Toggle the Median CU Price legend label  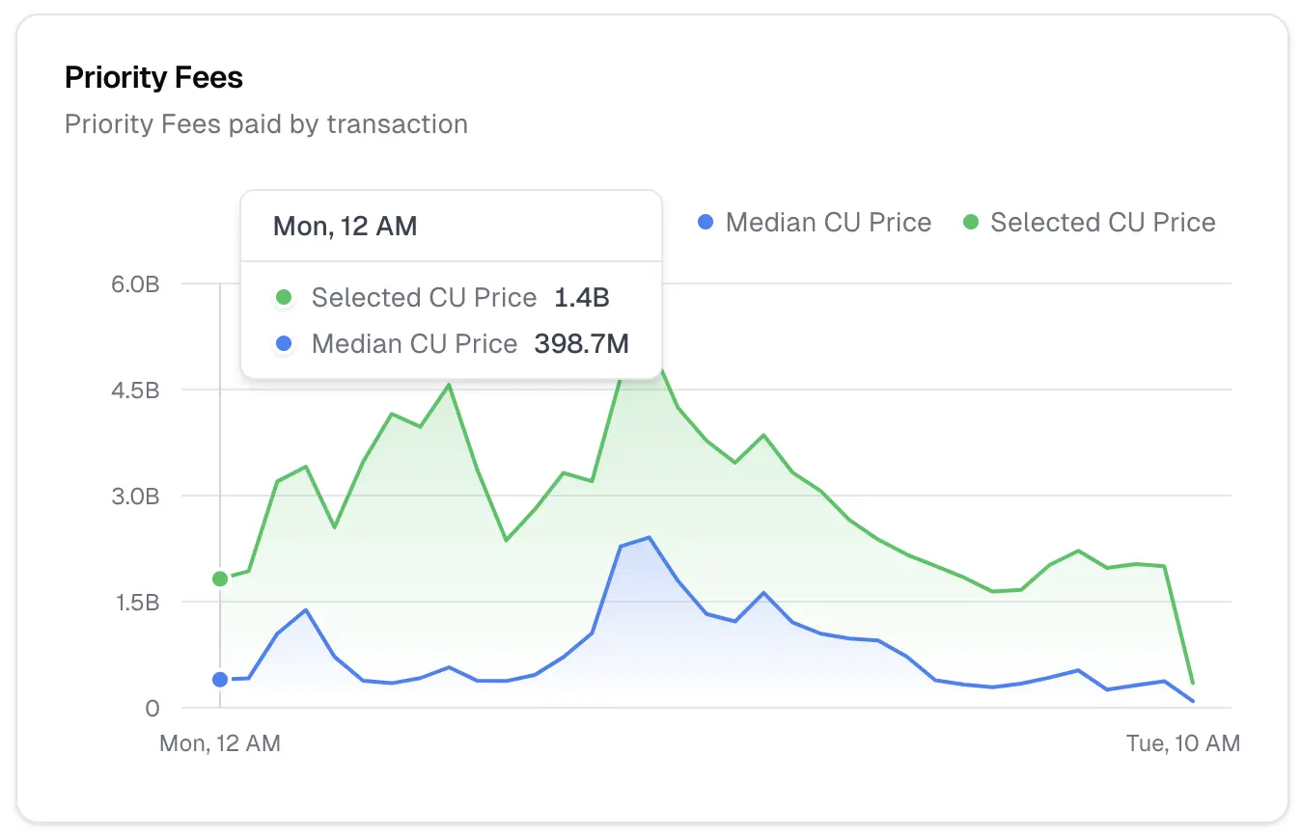pyautogui.click(x=828, y=223)
